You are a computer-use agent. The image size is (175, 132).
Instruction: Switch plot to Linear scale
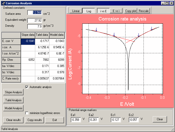[x=76, y=11]
